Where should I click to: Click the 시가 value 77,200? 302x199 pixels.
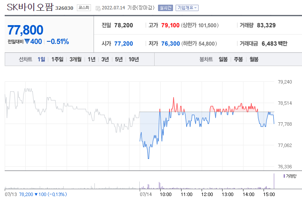point(123,43)
